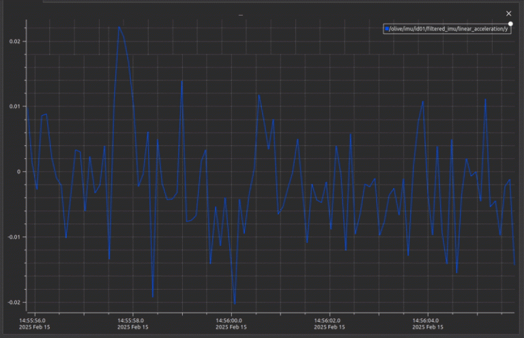
Task: Select legend entry /olive/imu/id01/filtered_imu/linear_acceleration/y
Action: (x=448, y=29)
